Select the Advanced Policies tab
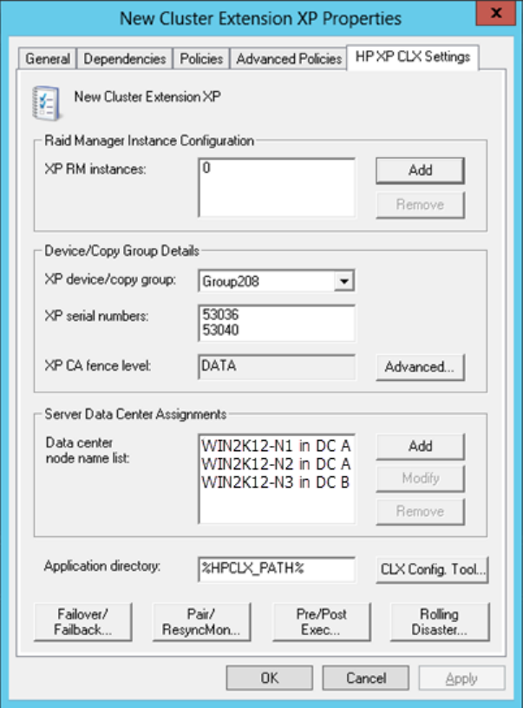This screenshot has width=523, height=708. pyautogui.click(x=289, y=59)
